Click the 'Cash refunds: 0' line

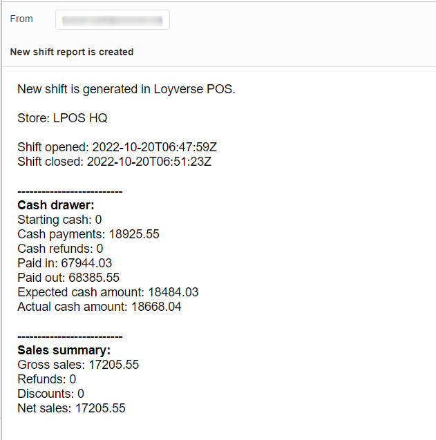coord(60,249)
